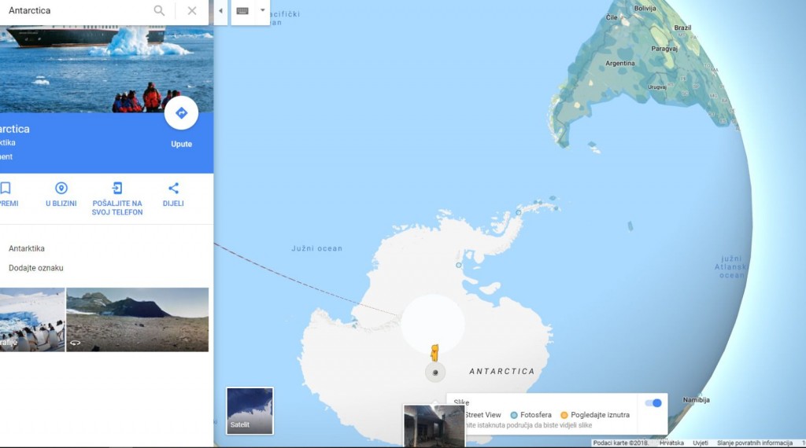This screenshot has height=448, width=806.
Task: Open the penguin photos thumbnail
Action: pyautogui.click(x=31, y=320)
